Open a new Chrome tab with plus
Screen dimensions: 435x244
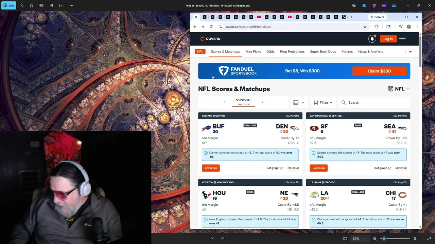[351, 17]
